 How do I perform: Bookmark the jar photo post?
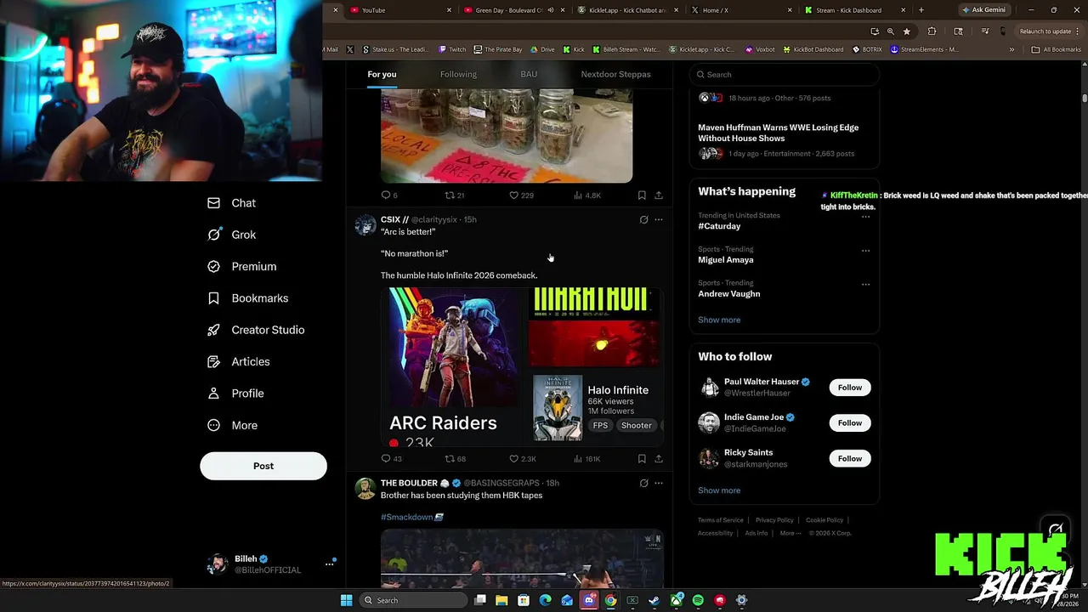pos(642,195)
